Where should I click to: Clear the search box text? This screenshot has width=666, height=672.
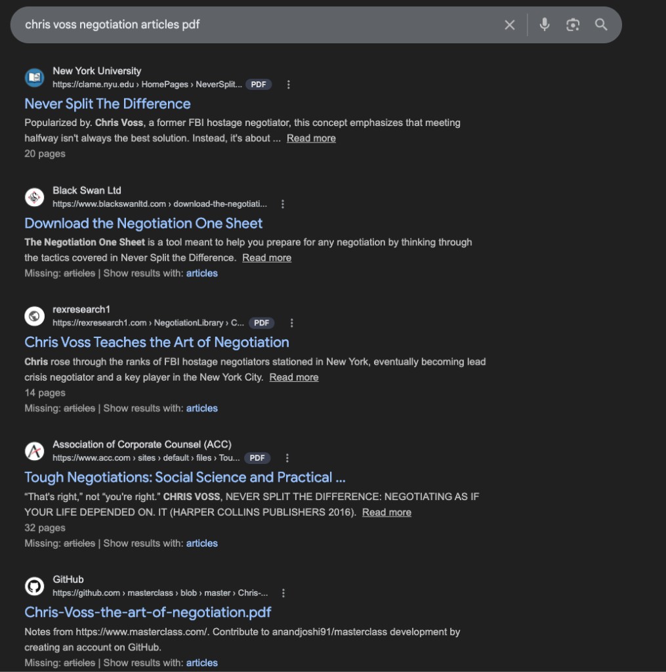point(510,25)
